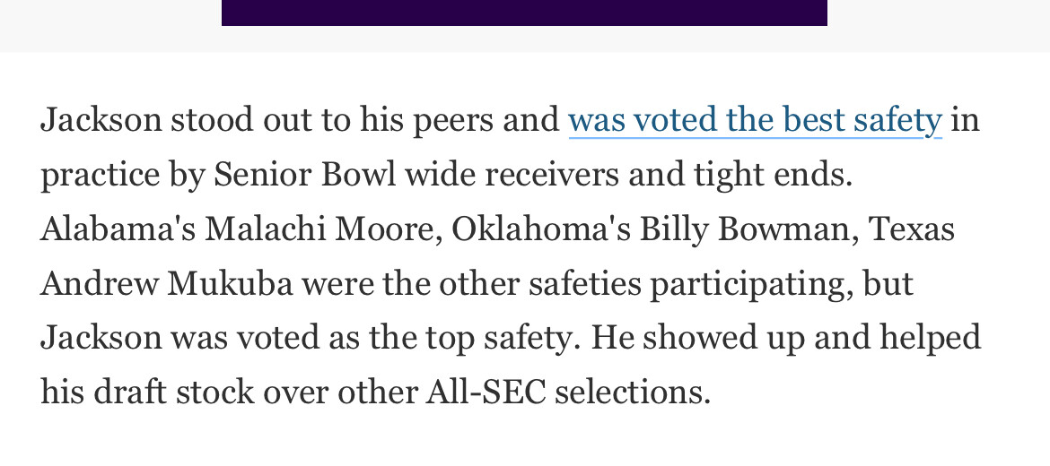Click the phrase "All-SEC" in last line
Viewport: 1050px width, 466px height.
486,393
